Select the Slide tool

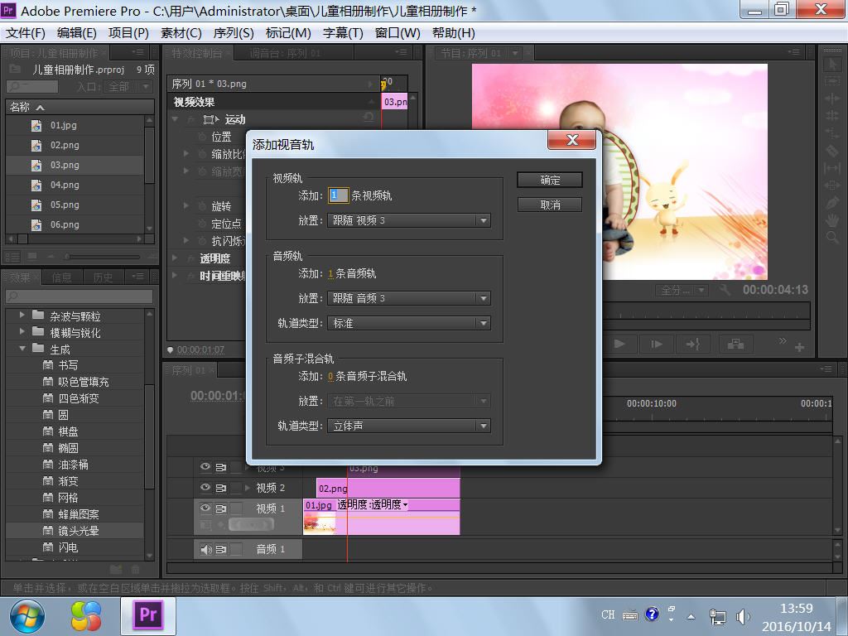(x=831, y=185)
